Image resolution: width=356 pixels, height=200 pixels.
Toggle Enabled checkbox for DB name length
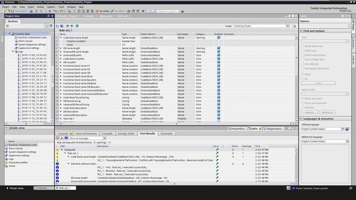(219, 48)
